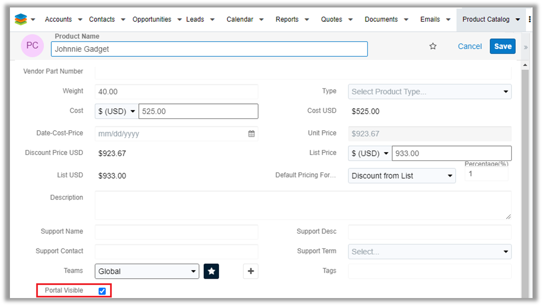Screen dimensions: 543x306
Task: Click the SugarCRM cube logo icon
Action: click(20, 19)
